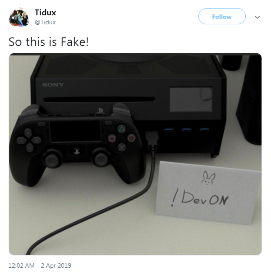Click the circle button on the controller
Screen dimensions: 271x274
point(131,138)
